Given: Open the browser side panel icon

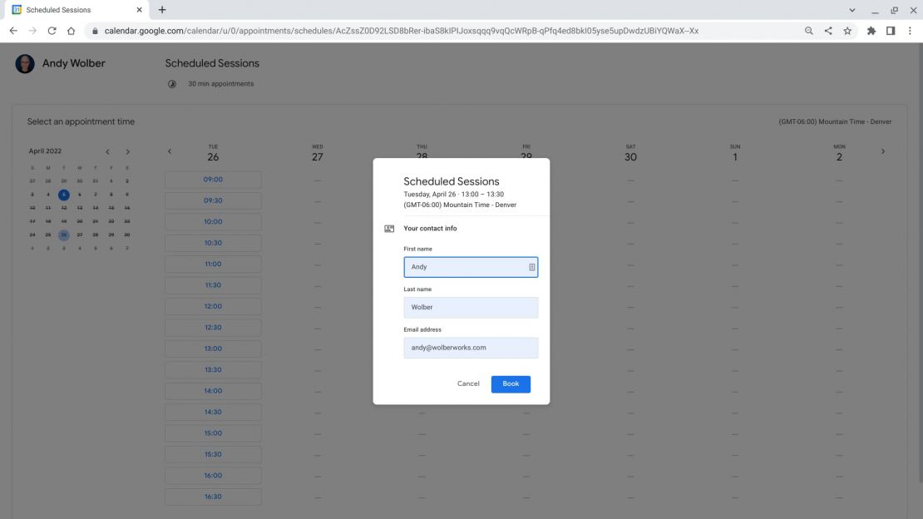Looking at the screenshot, I should tap(891, 30).
